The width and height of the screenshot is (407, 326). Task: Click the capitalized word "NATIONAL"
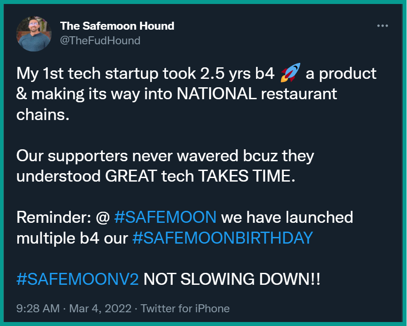point(217,94)
